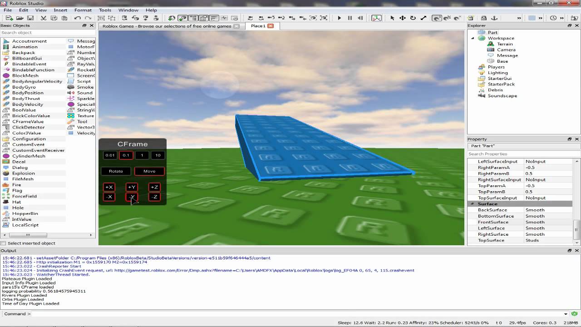This screenshot has width=581, height=327.
Task: Click the Cut scissors icon
Action: point(44,18)
